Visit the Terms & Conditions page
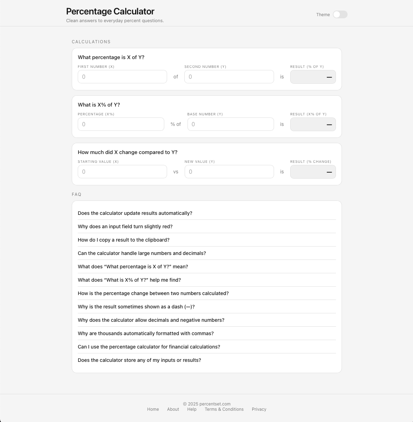Viewport: 413px width, 422px height. pyautogui.click(x=224, y=409)
